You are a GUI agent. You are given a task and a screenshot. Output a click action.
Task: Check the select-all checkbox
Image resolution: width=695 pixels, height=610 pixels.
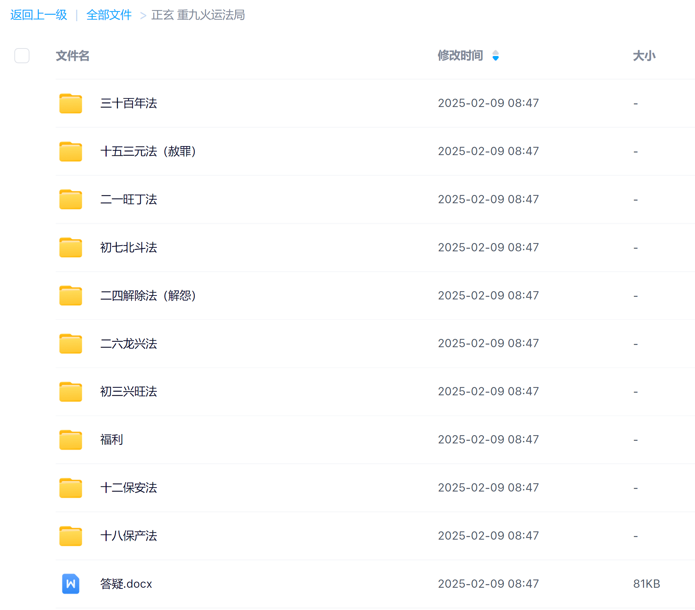click(22, 56)
